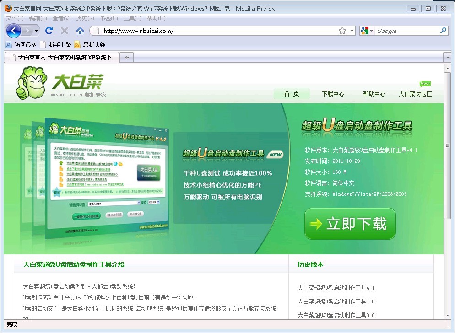Open the 工具 tools menu
Viewport: 455px width, 333px height.
(132, 18)
